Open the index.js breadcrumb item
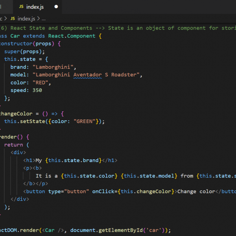 pyautogui.click(x=26, y=18)
